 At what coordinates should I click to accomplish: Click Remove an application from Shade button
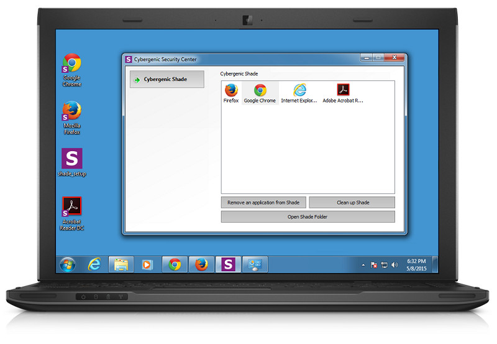(x=263, y=202)
